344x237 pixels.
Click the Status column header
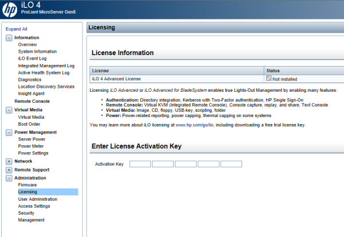pos(304,71)
